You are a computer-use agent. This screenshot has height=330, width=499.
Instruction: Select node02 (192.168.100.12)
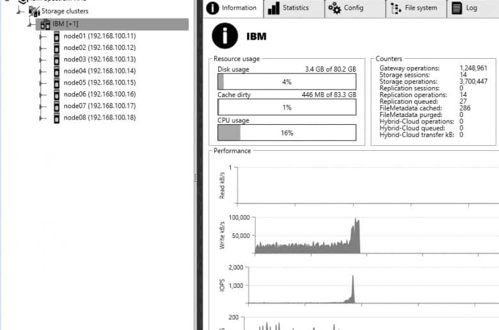[100, 48]
